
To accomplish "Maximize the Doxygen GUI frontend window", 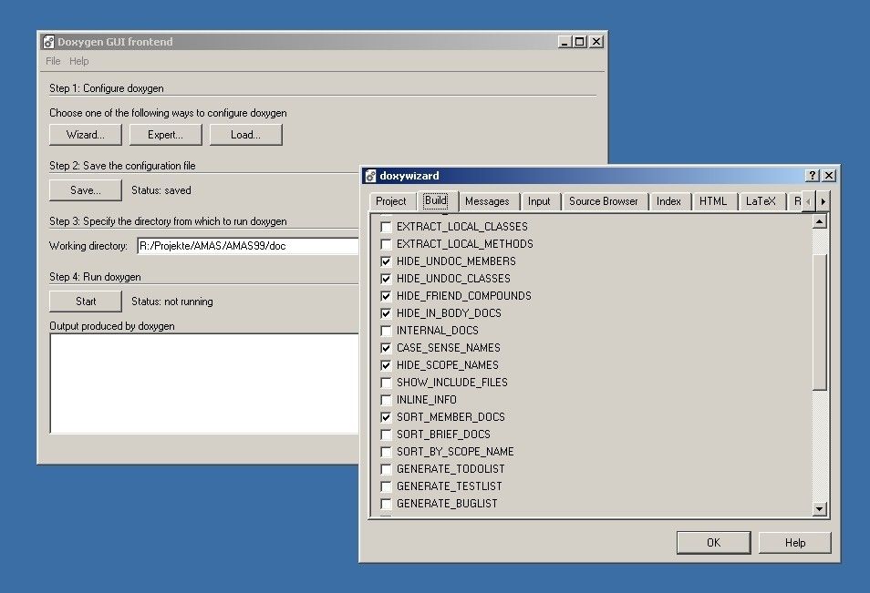I will tap(579, 42).
